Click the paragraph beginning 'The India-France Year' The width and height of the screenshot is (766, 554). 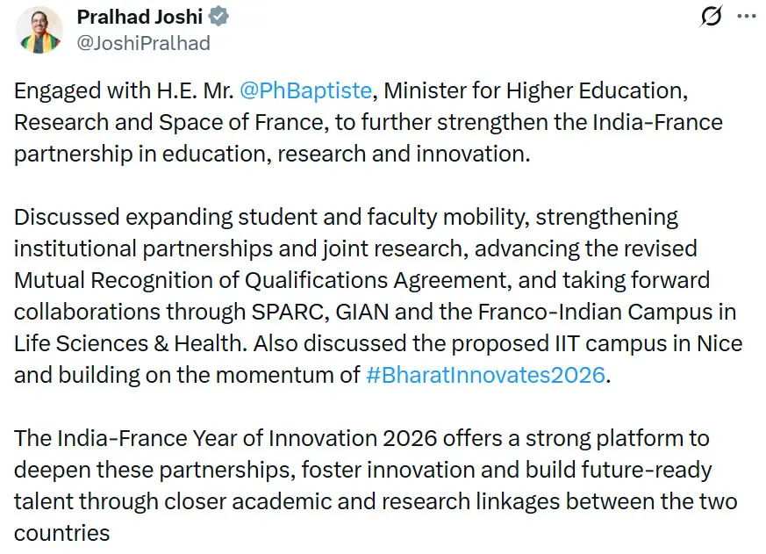tap(376, 486)
